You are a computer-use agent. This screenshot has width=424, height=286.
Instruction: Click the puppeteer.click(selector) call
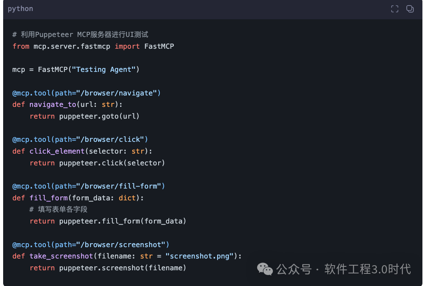[x=112, y=163]
